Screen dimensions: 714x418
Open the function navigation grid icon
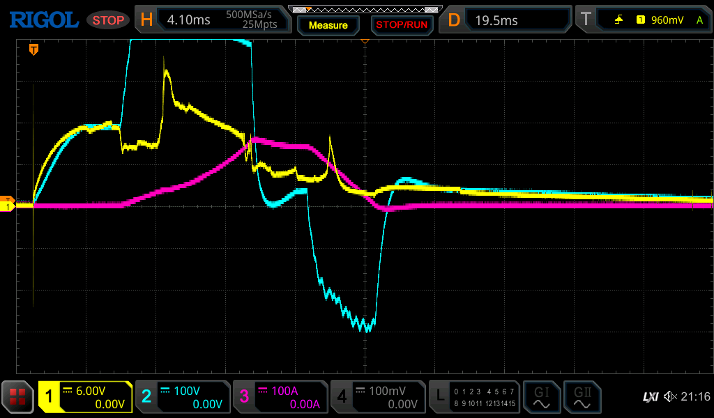coord(18,397)
